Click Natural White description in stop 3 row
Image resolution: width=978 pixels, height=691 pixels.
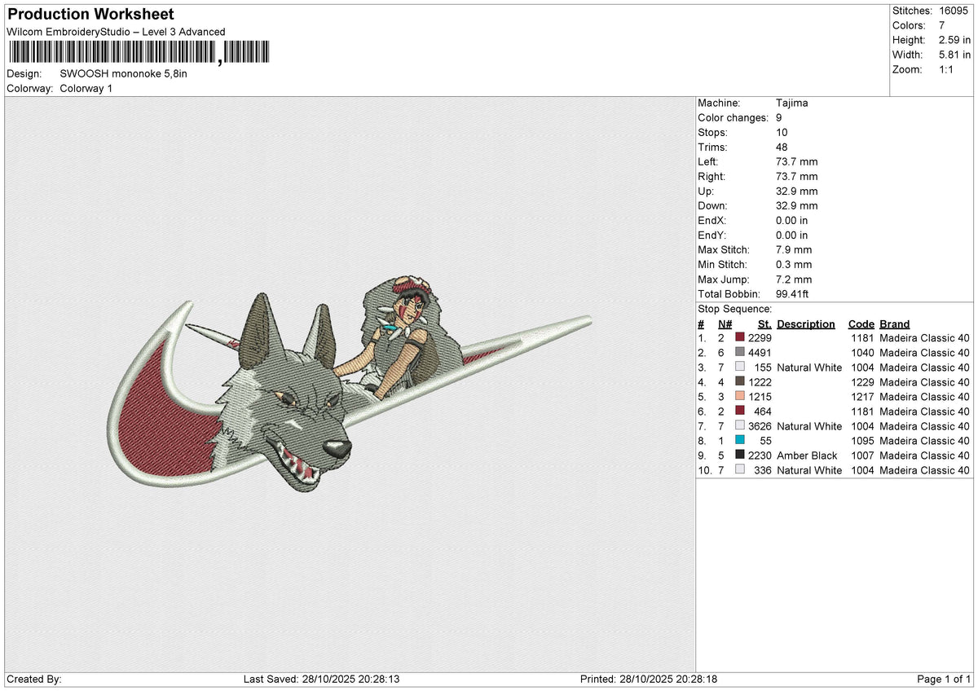coord(809,368)
